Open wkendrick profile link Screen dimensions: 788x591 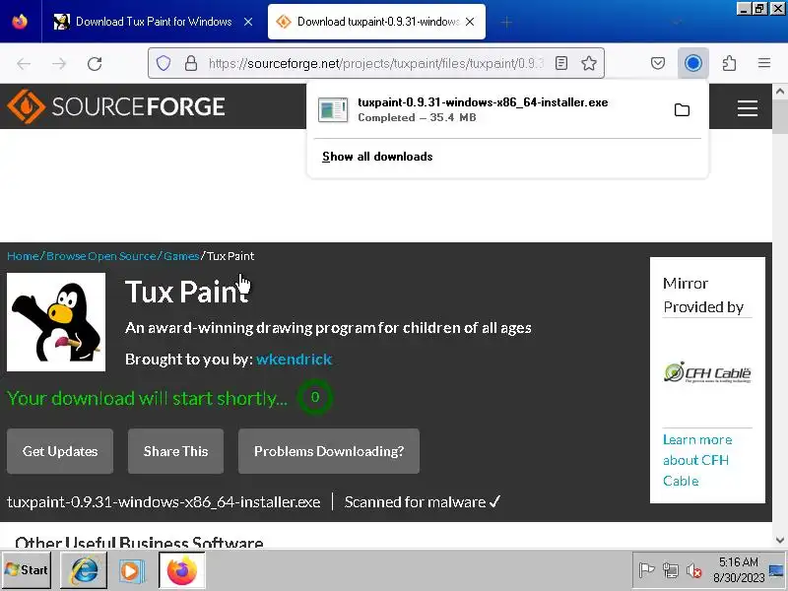[294, 360]
